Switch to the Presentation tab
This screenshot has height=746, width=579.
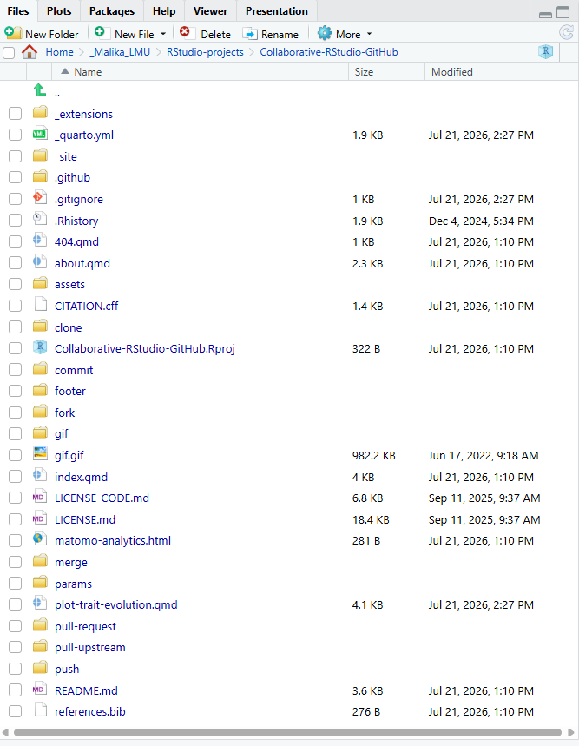click(x=277, y=11)
